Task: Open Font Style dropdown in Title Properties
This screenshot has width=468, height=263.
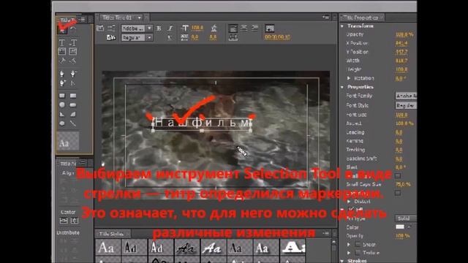Action: click(x=406, y=105)
